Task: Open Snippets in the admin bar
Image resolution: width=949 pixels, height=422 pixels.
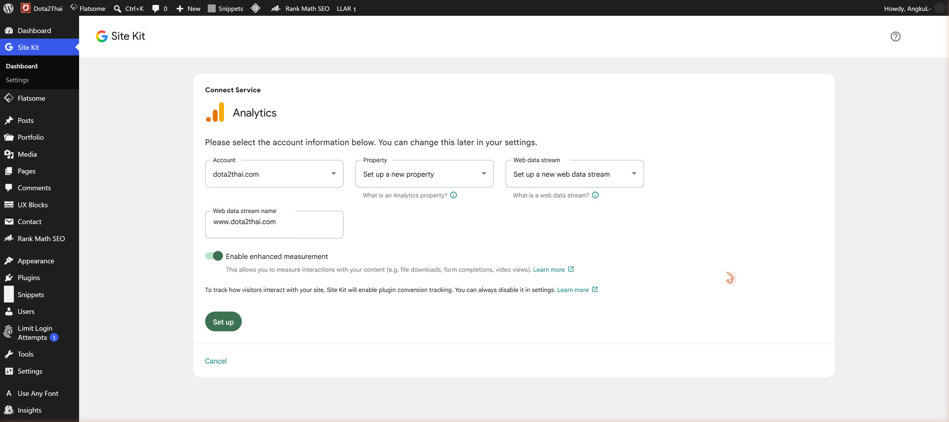Action: click(225, 8)
